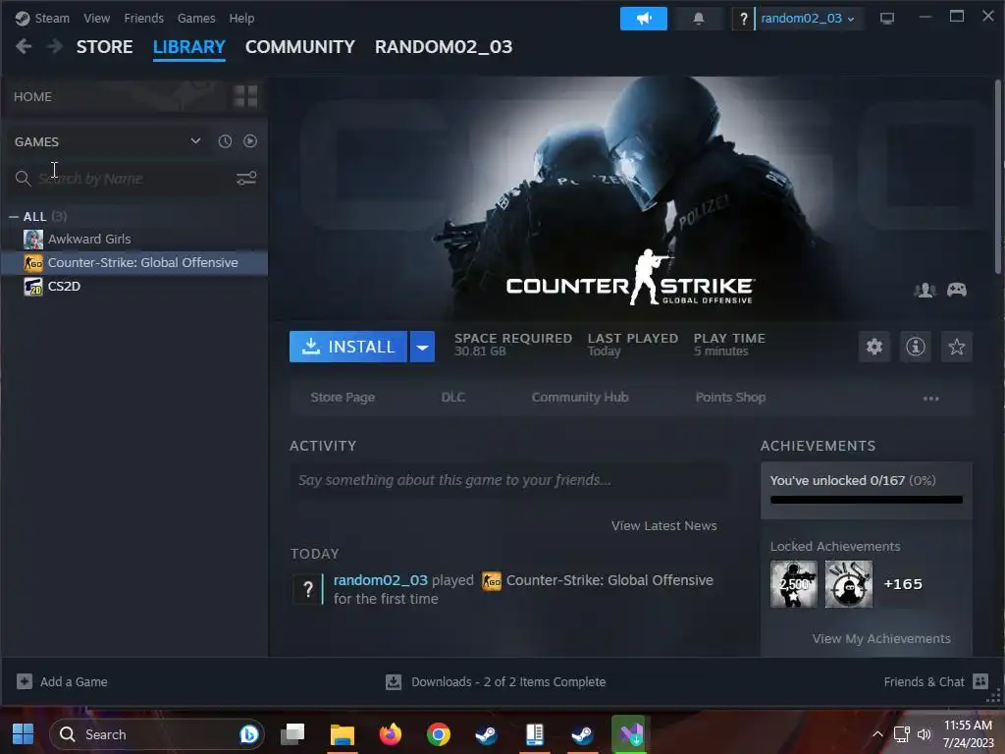Screen dimensions: 1005x754
Task: Select Counter-Strike: Global Offensive in list
Action: (x=134, y=263)
